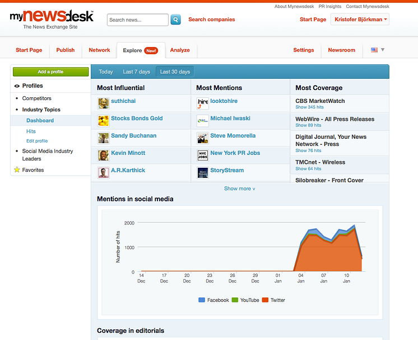Screen dimensions: 418x340
Task: Click the YouTube green legend swatch
Action: coord(235,300)
